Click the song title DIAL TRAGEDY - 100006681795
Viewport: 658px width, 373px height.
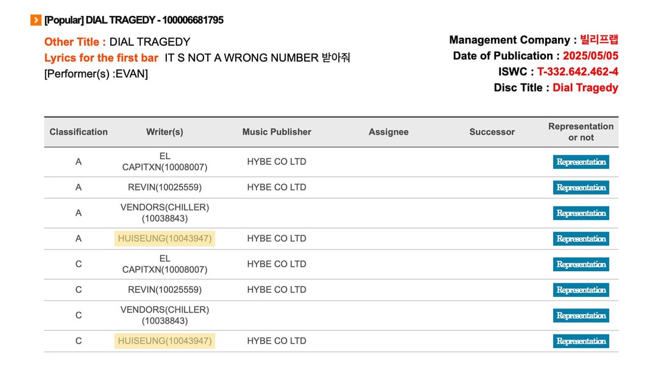point(154,20)
